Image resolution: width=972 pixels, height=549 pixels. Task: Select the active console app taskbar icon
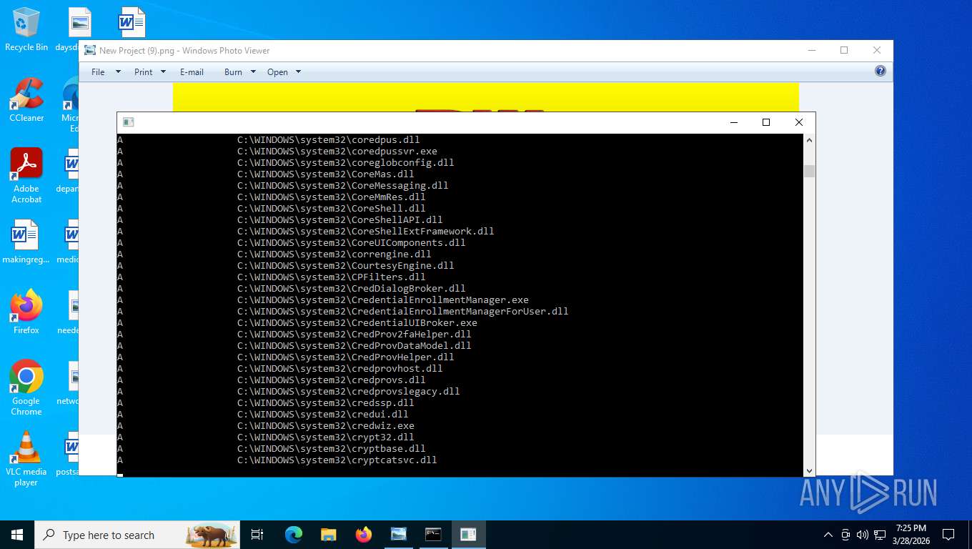click(468, 535)
